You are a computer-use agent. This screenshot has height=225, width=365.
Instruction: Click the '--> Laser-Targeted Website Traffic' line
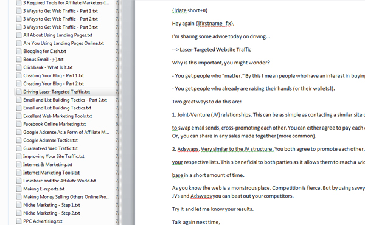[x=212, y=49]
